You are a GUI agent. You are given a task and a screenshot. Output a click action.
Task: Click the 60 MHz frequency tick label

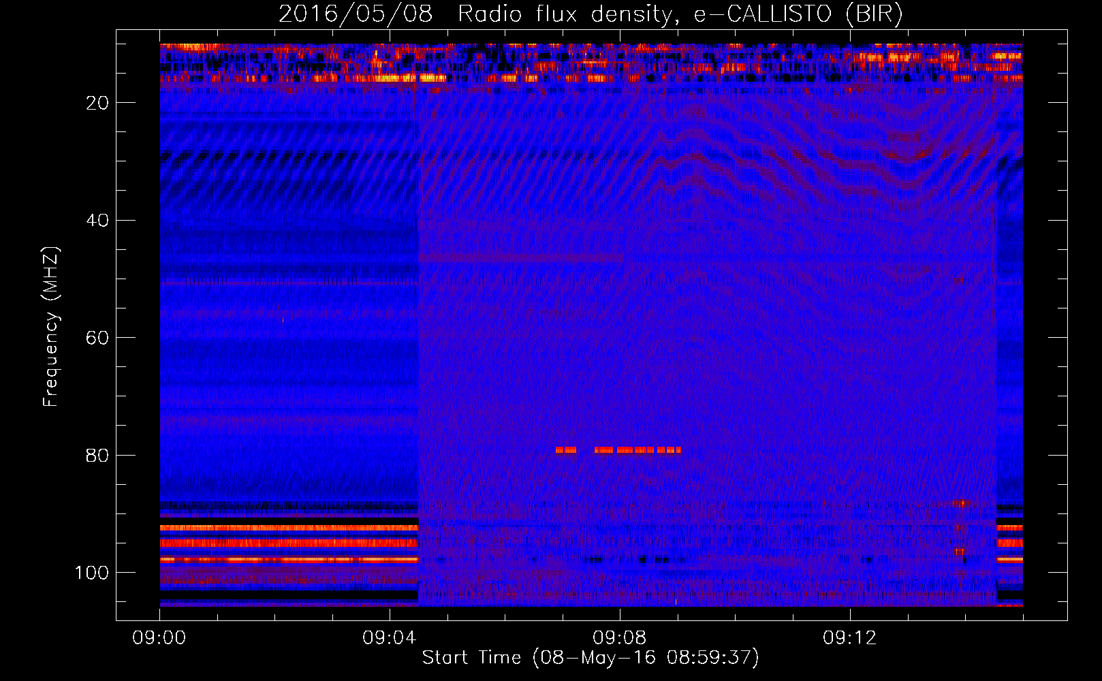pos(98,338)
